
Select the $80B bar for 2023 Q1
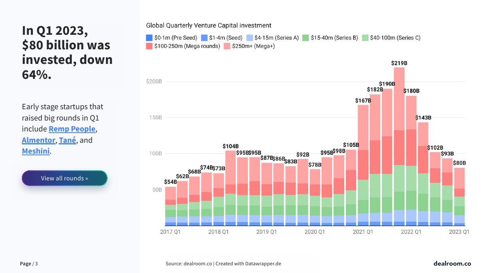click(459, 194)
